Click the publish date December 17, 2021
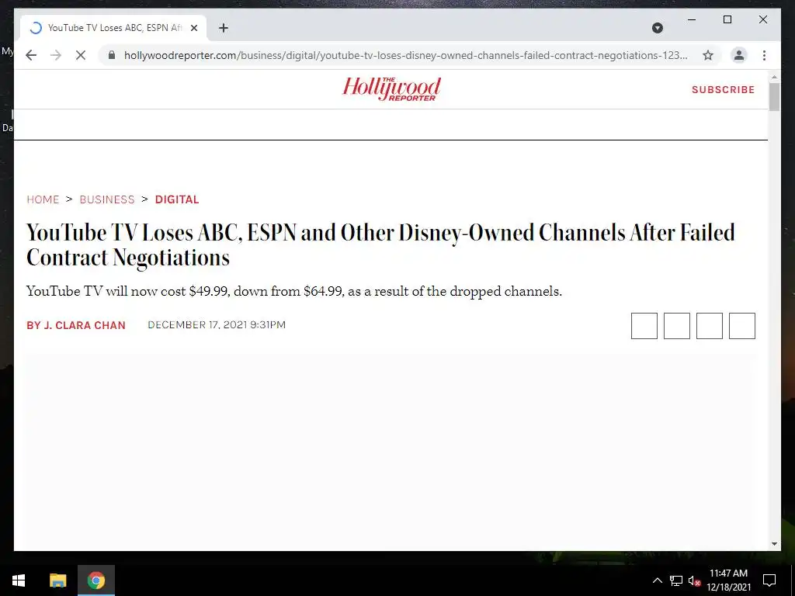Viewport: 795px width, 596px height. tap(217, 325)
